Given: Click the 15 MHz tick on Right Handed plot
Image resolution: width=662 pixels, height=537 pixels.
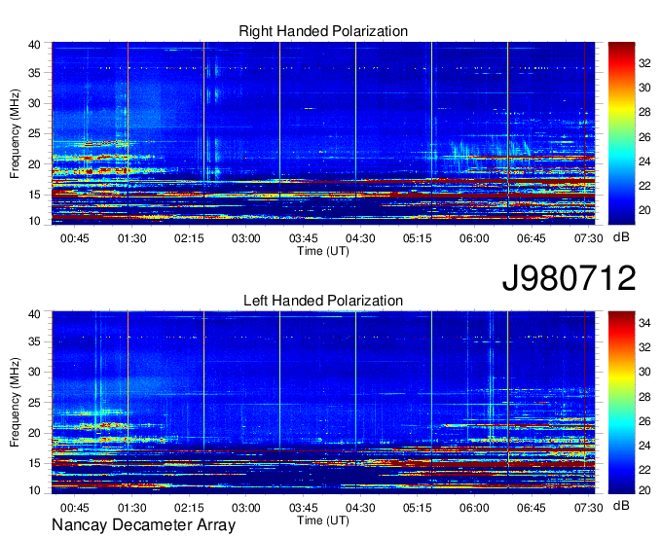Looking at the screenshot, I should [34, 195].
